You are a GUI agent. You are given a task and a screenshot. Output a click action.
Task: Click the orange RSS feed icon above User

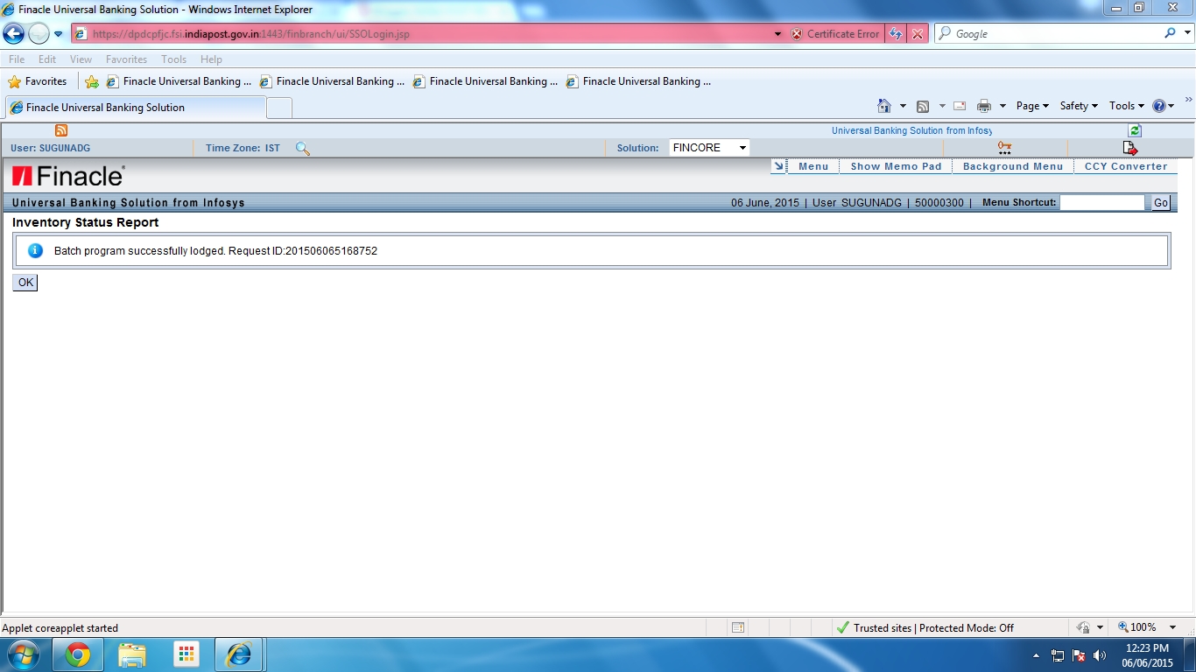(x=60, y=129)
